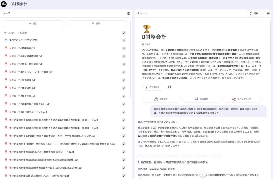This screenshot has width=273, height=179.
Task: Click the 追加 add source button
Action: tap(33, 23)
